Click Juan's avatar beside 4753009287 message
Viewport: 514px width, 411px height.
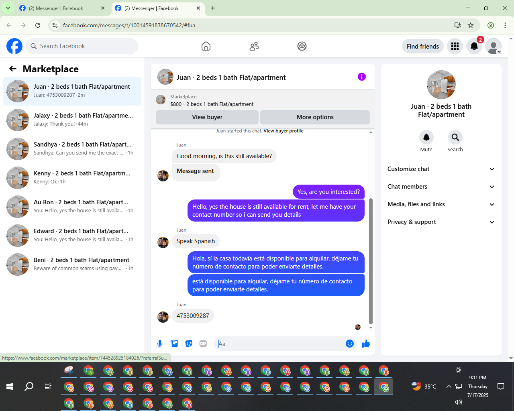click(163, 317)
